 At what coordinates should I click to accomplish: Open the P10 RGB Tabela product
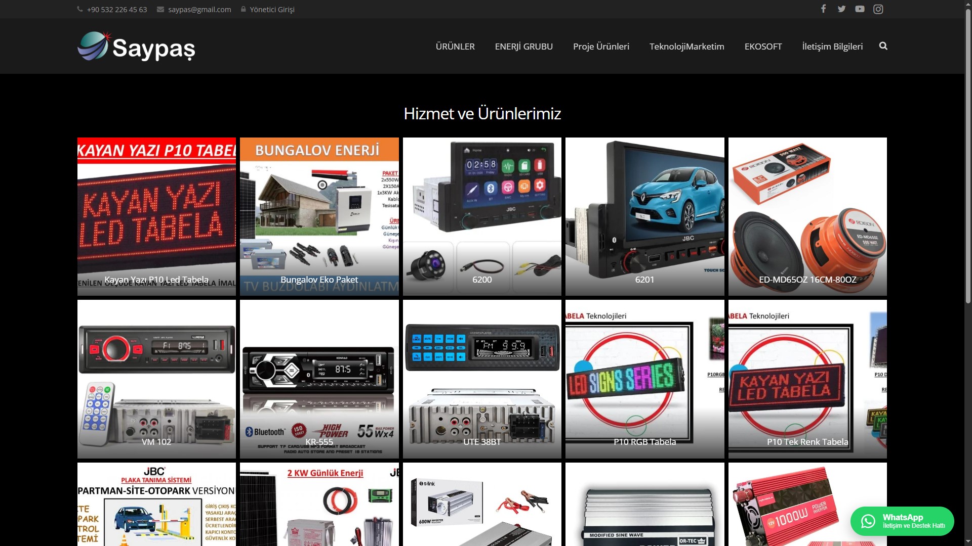pos(644,379)
